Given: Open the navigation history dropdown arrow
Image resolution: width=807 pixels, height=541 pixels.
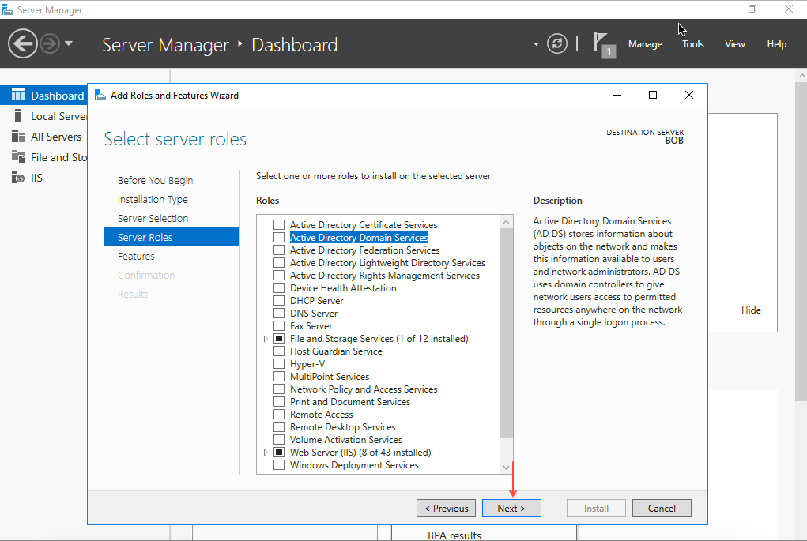Looking at the screenshot, I should [69, 43].
